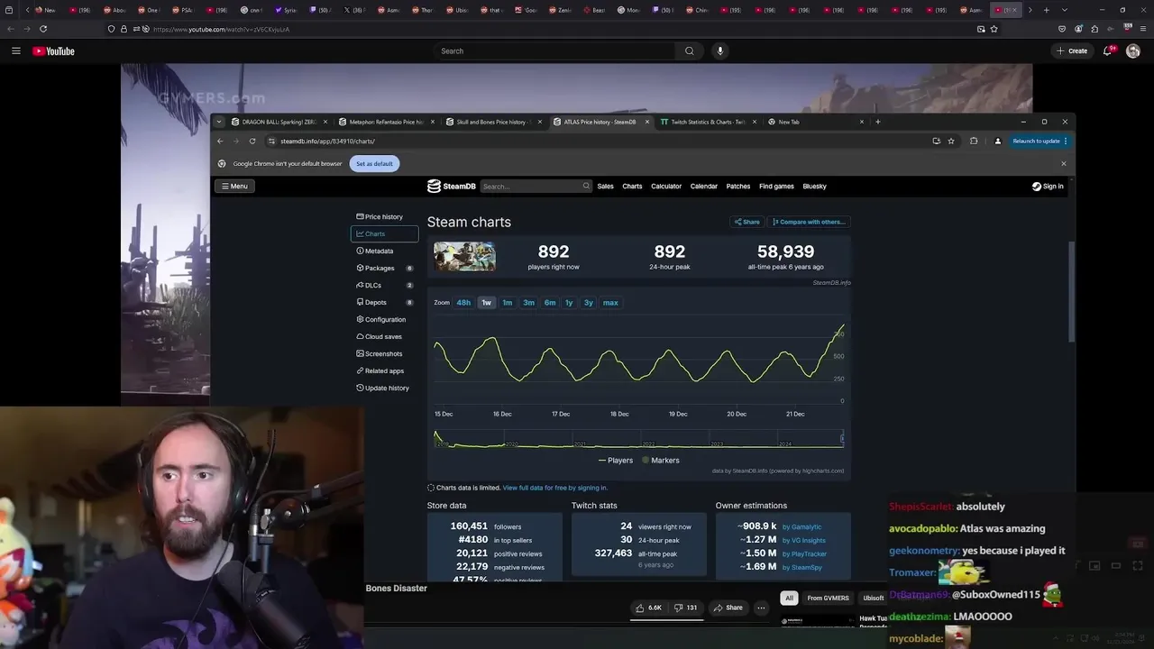The height and width of the screenshot is (649, 1154).
Task: Select DLCs in sidebar
Action: coord(384,286)
